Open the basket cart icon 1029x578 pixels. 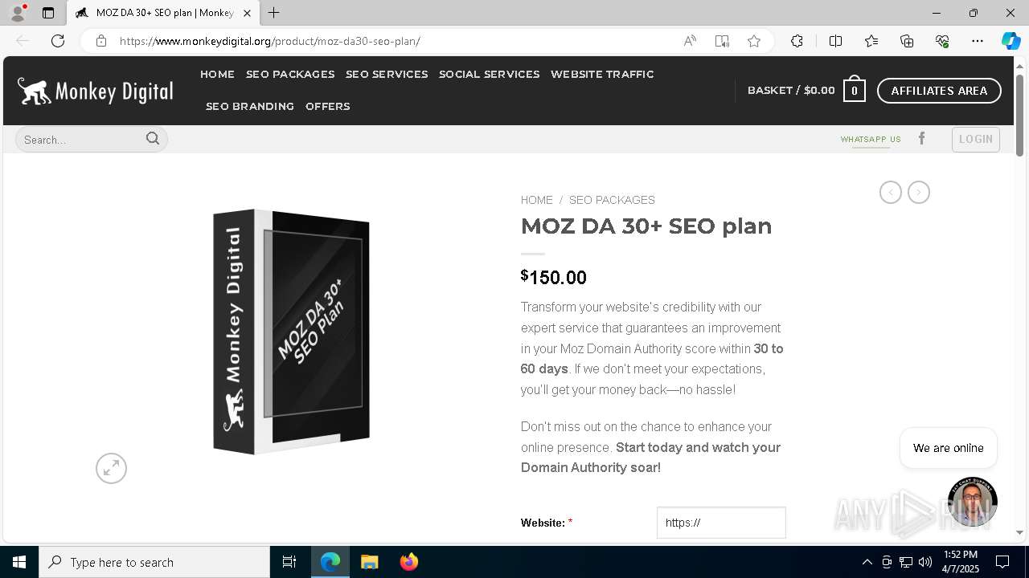[855, 91]
